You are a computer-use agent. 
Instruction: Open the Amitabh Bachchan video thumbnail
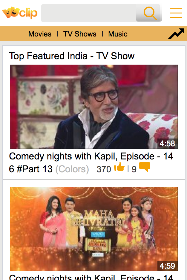point(94,106)
